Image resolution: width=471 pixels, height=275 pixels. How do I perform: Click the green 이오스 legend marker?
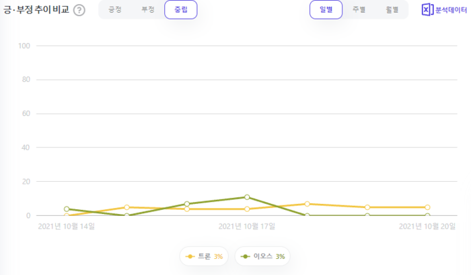pos(246,257)
